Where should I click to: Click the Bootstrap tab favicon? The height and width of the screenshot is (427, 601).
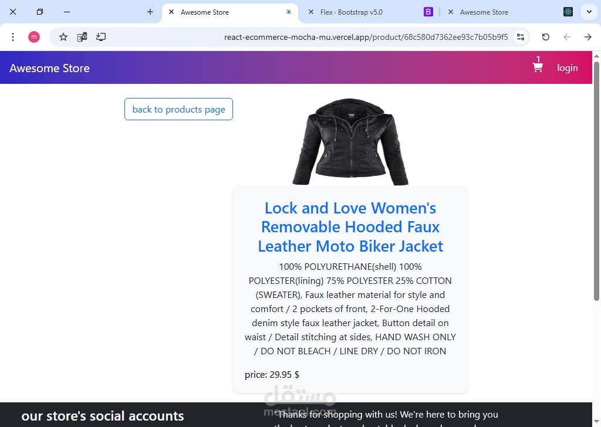428,12
